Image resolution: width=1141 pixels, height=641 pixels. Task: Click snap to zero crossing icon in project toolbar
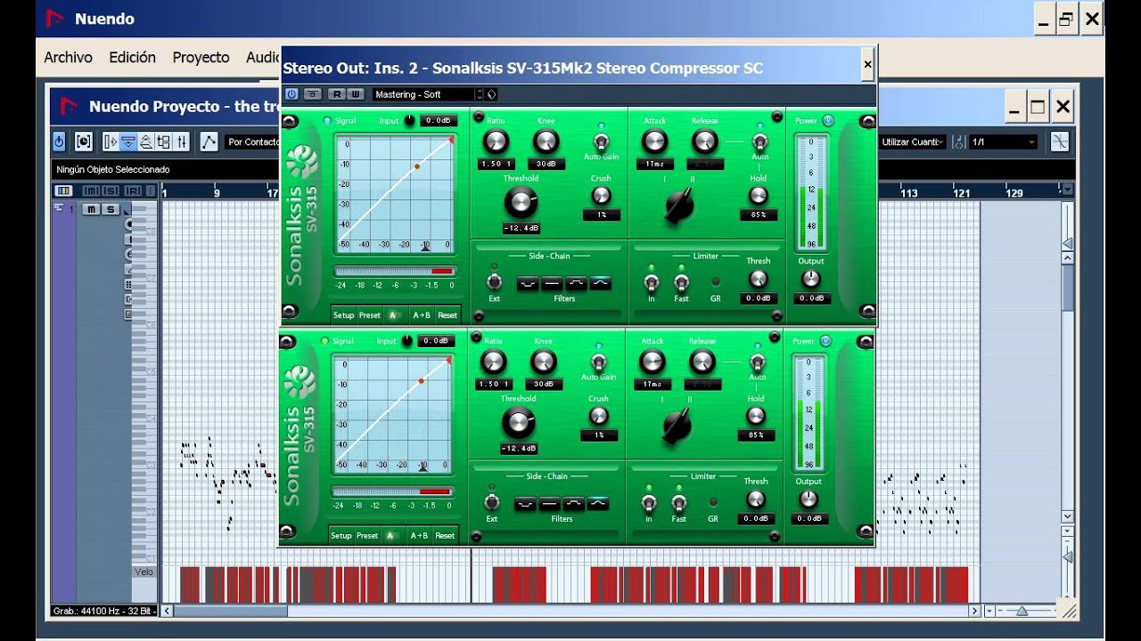click(1060, 142)
